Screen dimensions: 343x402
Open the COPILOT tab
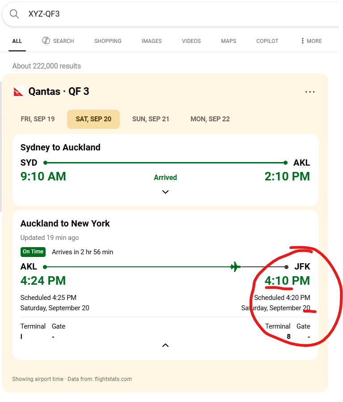click(267, 41)
